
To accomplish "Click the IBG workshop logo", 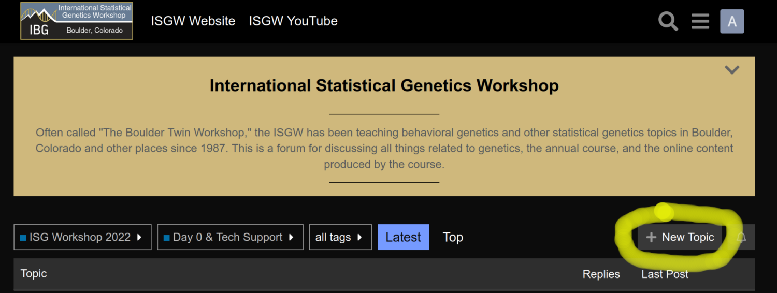I will point(77,21).
